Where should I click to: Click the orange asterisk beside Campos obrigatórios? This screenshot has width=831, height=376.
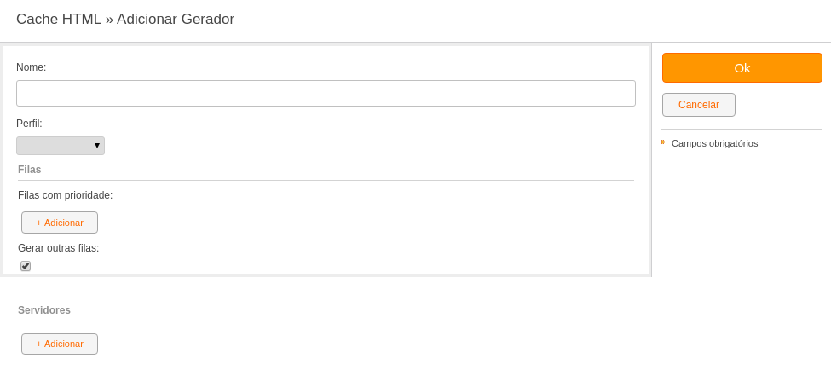pyautogui.click(x=662, y=142)
